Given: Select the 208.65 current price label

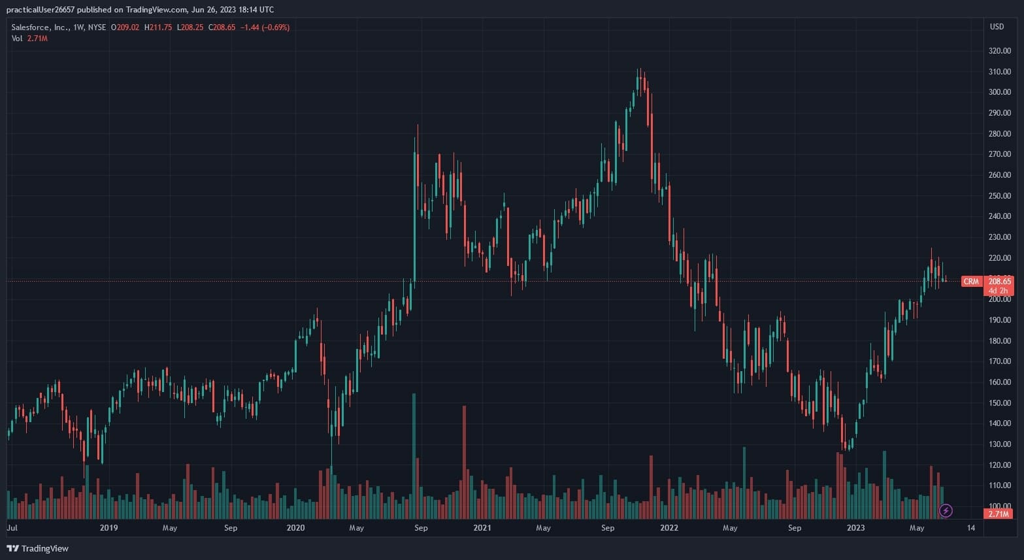Looking at the screenshot, I should (x=999, y=281).
